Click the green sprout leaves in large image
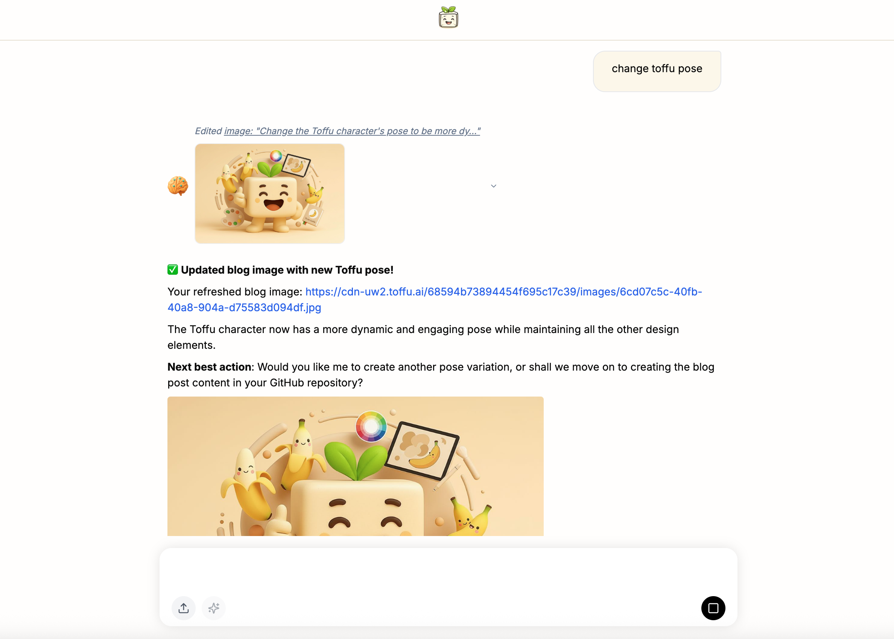The image size is (894, 639). click(356, 460)
